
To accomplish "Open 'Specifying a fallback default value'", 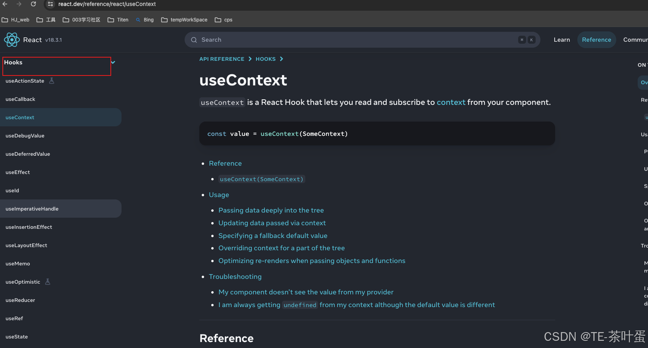I will (x=273, y=236).
